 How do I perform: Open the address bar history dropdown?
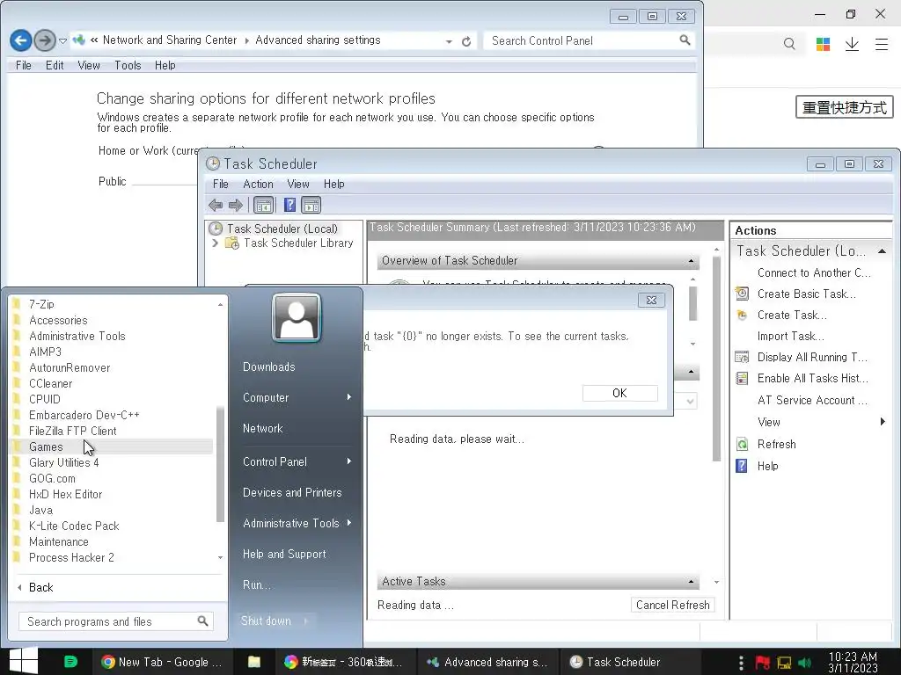(x=449, y=41)
